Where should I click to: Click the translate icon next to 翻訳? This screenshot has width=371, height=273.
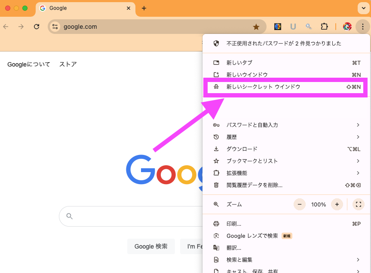click(216, 248)
